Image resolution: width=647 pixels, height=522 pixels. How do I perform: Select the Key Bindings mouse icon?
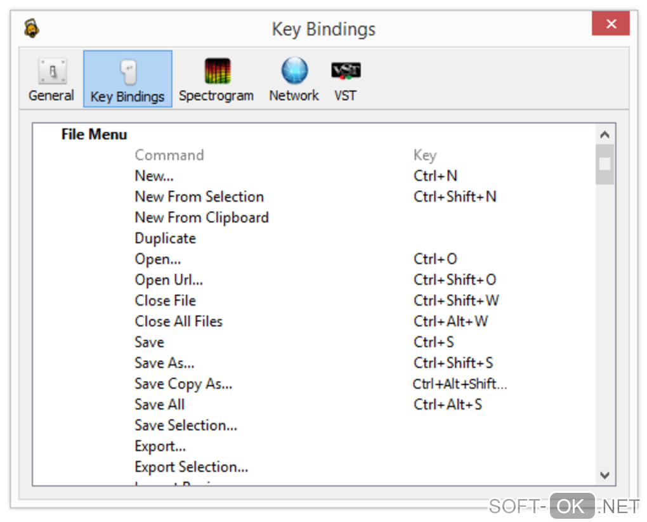pos(127,73)
